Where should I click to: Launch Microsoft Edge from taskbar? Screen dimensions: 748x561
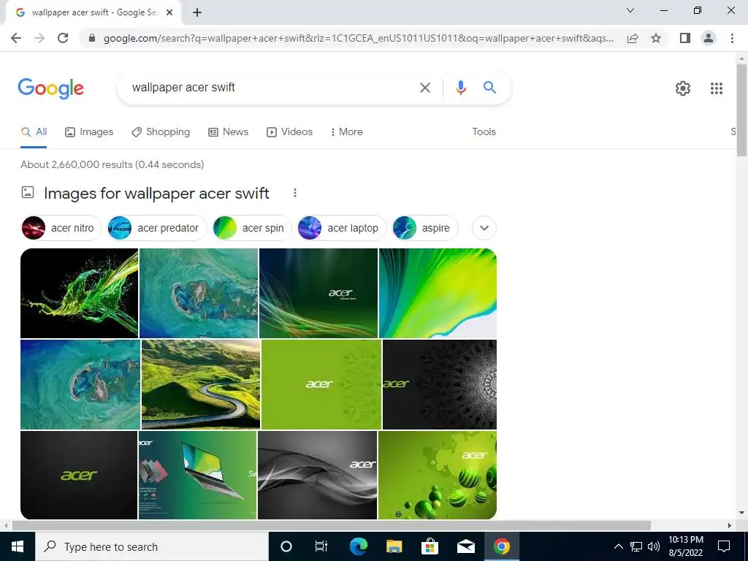click(x=358, y=546)
